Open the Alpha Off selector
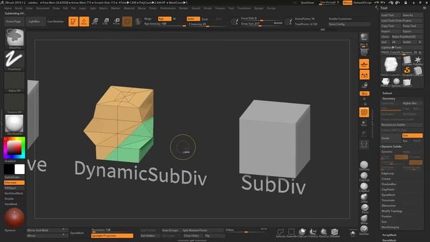 click(14, 82)
